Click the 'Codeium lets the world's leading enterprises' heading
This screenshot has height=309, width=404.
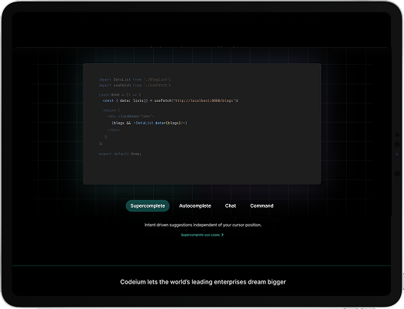pos(203,282)
